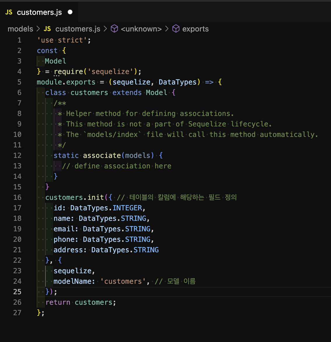This screenshot has width=331, height=342.
Task: Click the static keyword on line 12
Action: coord(66,156)
